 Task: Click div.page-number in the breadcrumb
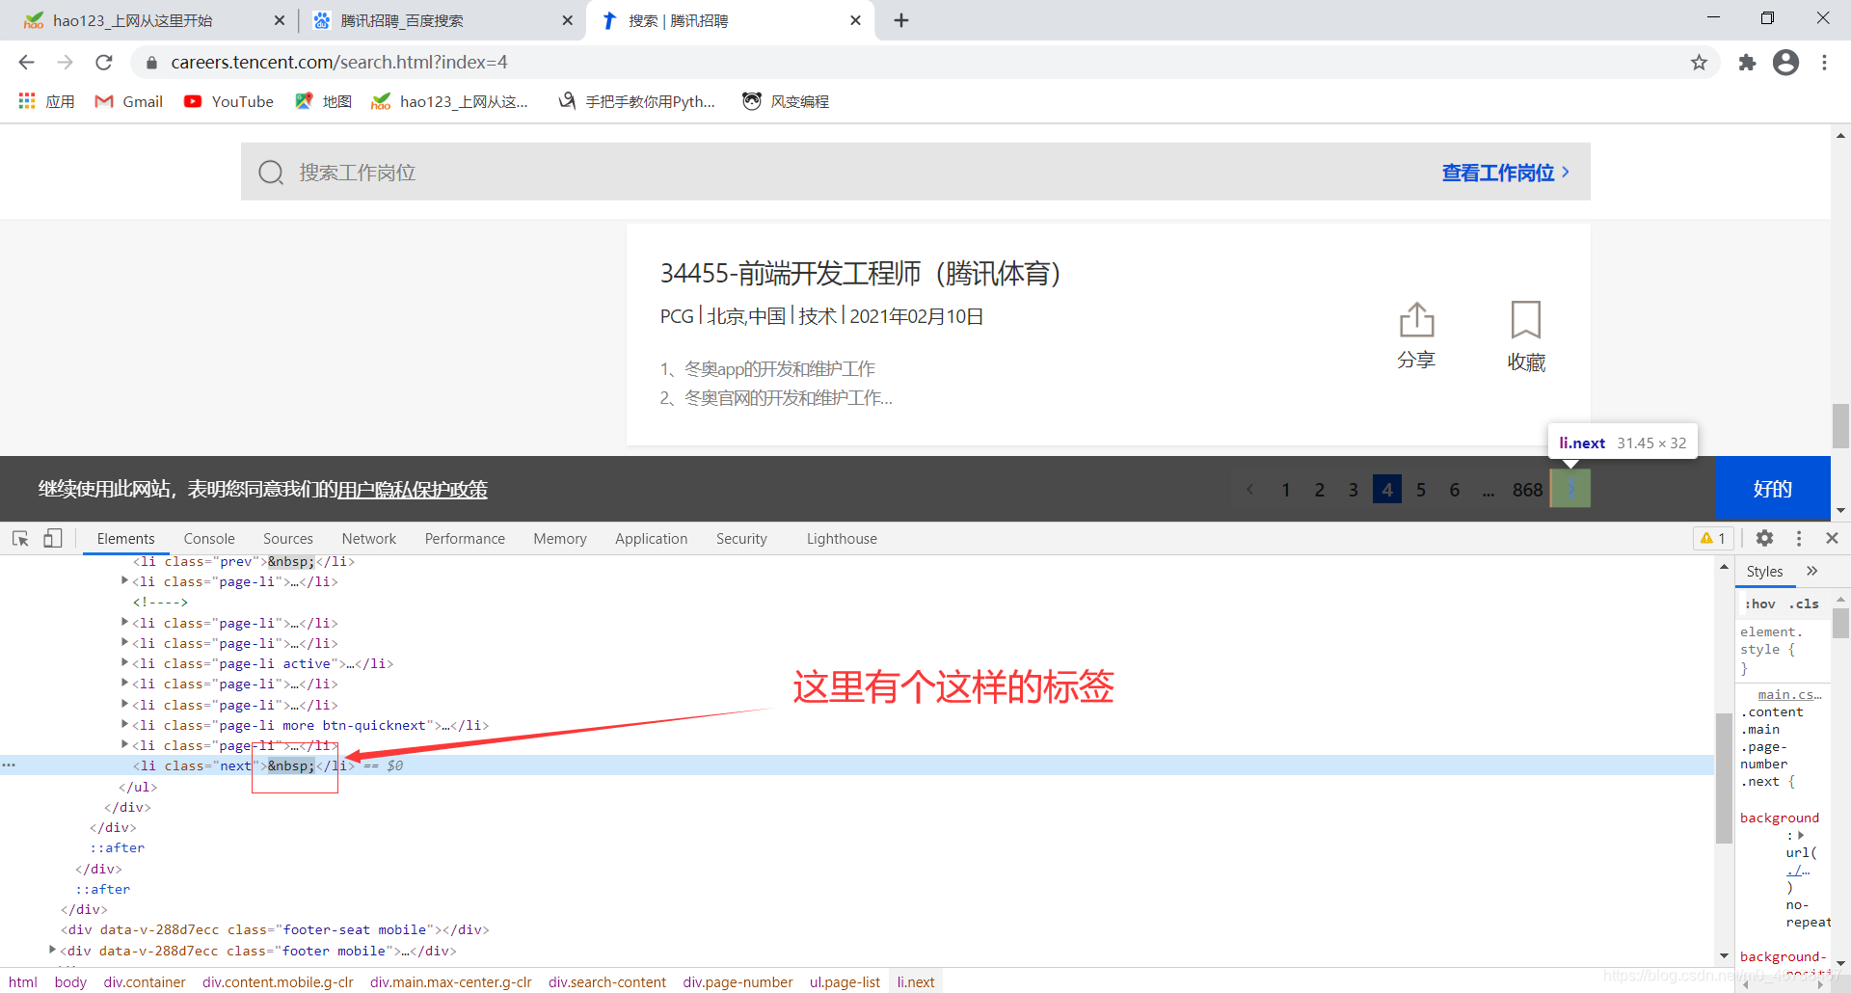(x=738, y=981)
